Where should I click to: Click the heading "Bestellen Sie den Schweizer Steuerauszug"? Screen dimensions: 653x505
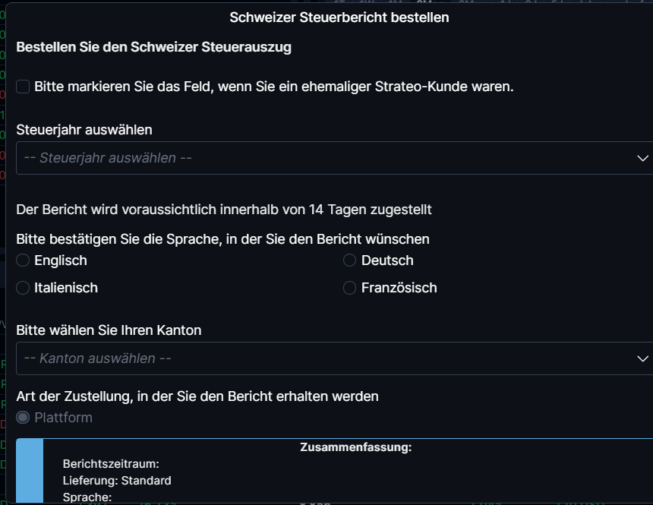[x=154, y=47]
